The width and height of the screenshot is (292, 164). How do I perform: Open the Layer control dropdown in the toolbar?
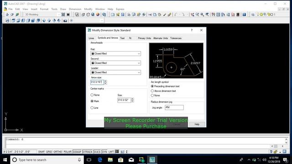(x=266, y=15)
